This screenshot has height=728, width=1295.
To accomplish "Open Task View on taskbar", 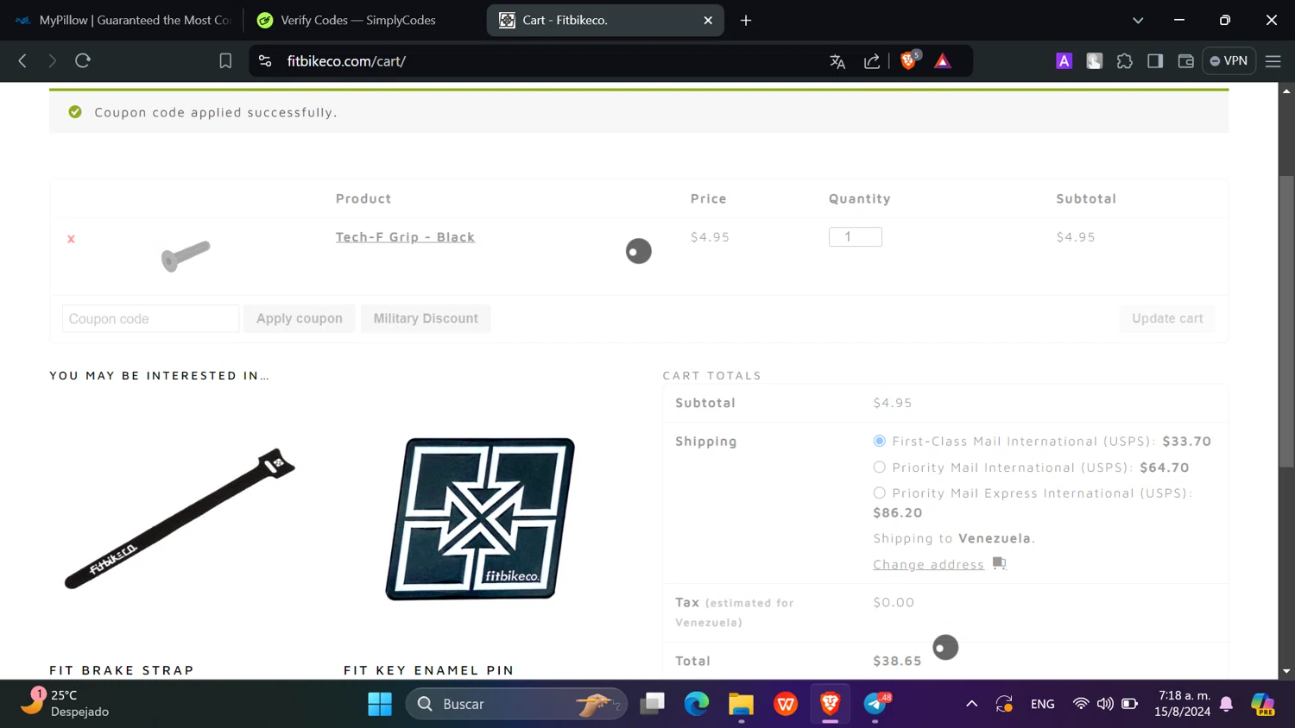I will (653, 704).
